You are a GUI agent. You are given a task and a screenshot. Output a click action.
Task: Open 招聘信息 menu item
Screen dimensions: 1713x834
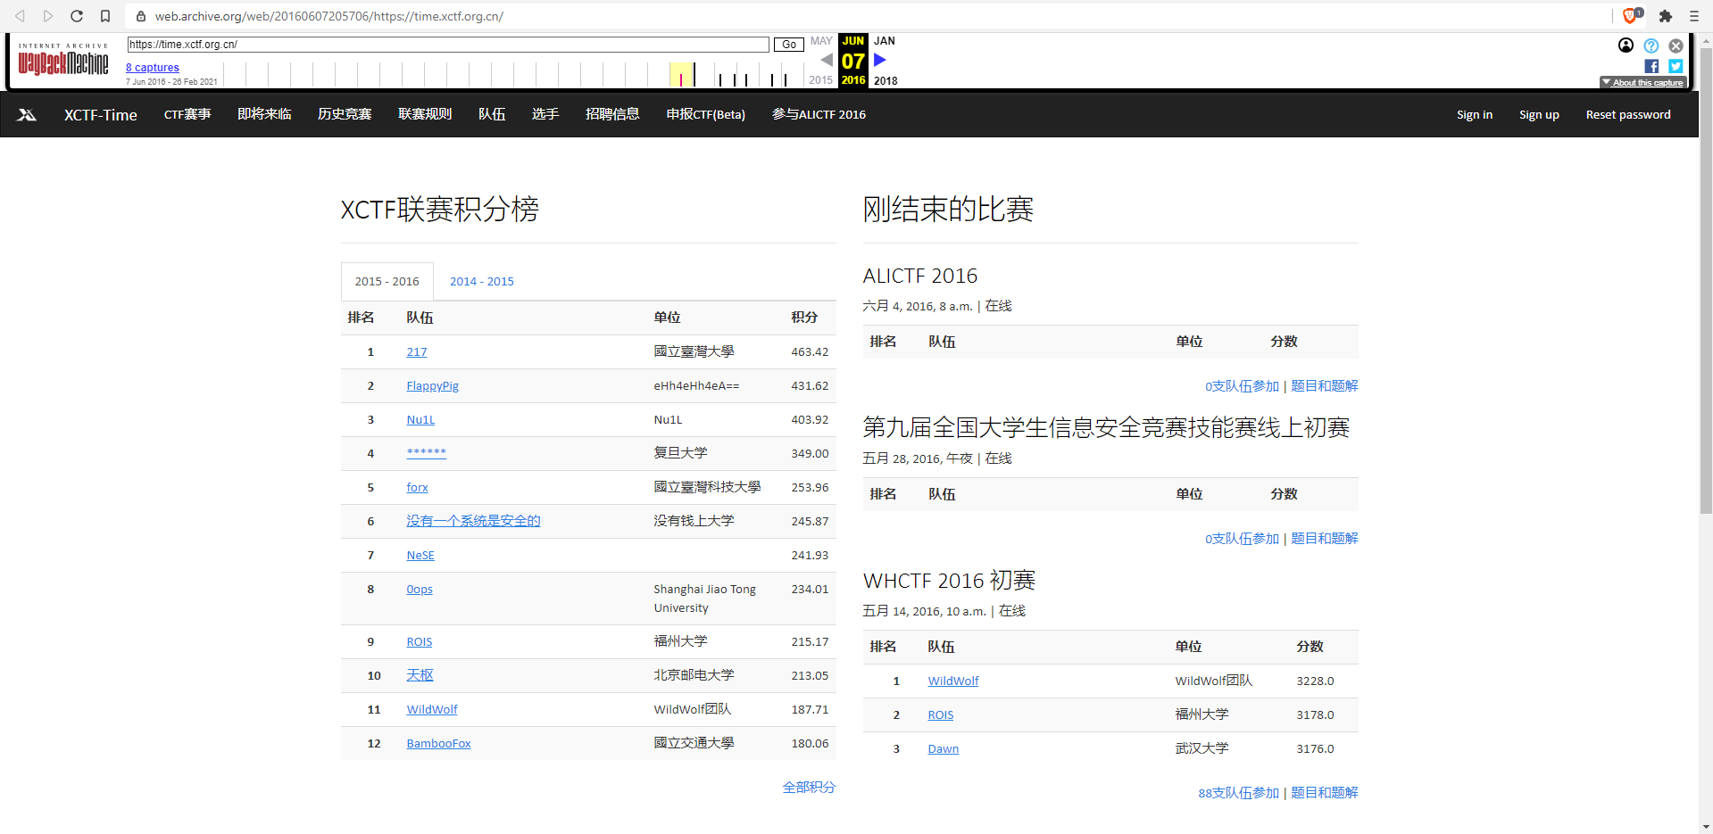(x=612, y=114)
